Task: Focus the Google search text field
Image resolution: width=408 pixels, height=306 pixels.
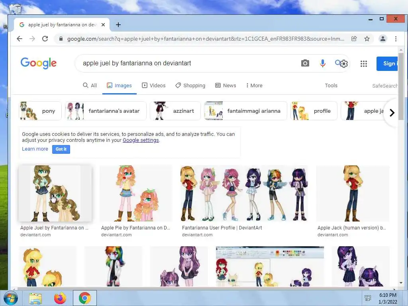Action: click(187, 63)
